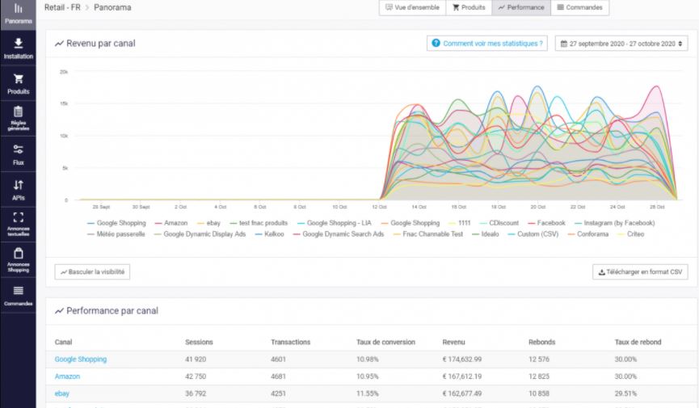This screenshot has width=699, height=408.
Task: Open the Installation download icon
Action: (x=19, y=44)
